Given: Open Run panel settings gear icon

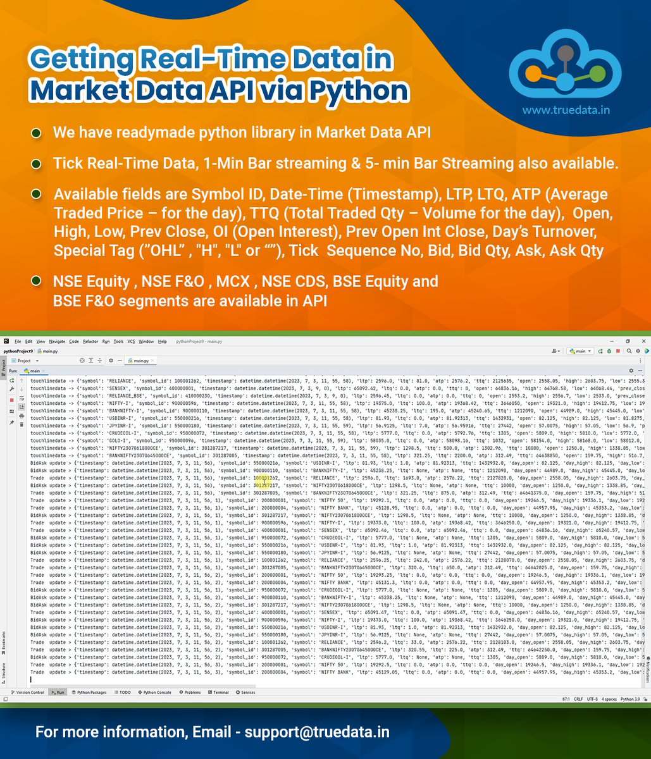Looking at the screenshot, I should click(x=631, y=371).
